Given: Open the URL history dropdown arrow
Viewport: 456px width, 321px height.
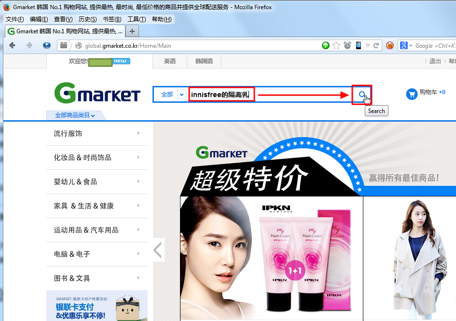Looking at the screenshot, I should point(368,46).
